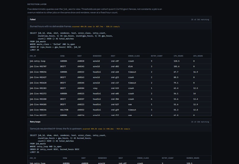Click the '25 of 363 matching' count
Image resolution: width=239 pixels, height=164 pixels.
[x=200, y=20]
